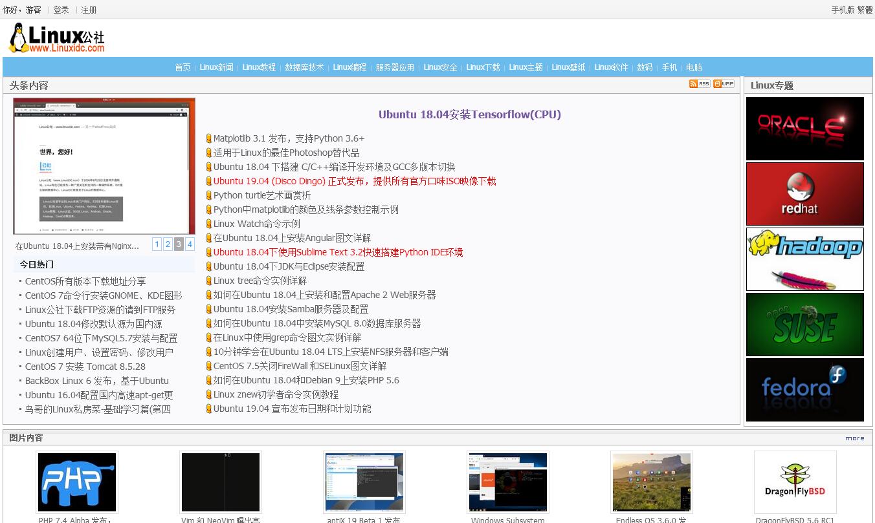875x523 pixels.
Task: Click the 注册 register link
Action: (x=89, y=10)
